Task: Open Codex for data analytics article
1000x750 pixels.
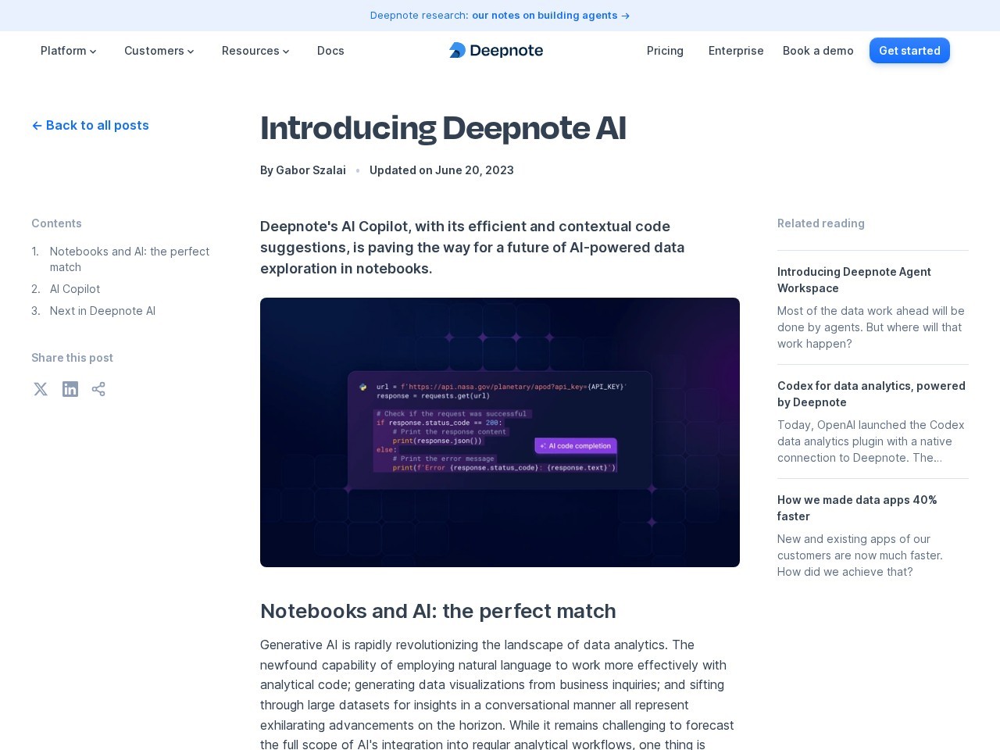Action: 873,394
